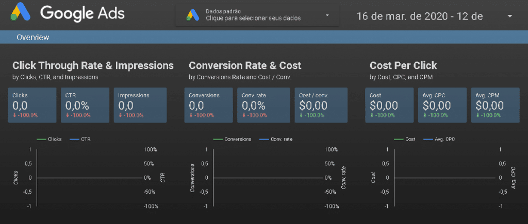Open the Dados padrão data selector dropdown

click(x=257, y=15)
